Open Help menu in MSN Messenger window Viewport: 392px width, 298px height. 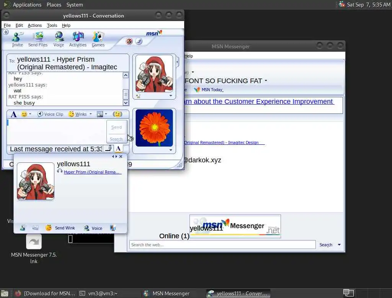point(188,56)
